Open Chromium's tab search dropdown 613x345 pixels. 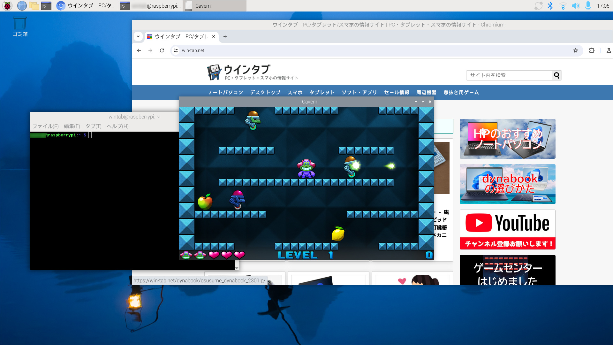coord(138,36)
